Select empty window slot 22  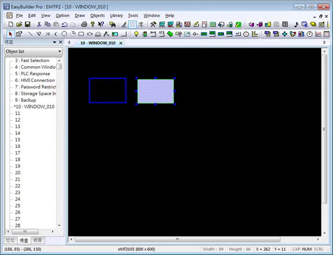[17, 186]
